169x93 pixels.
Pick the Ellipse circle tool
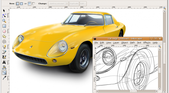[x=4, y=31]
